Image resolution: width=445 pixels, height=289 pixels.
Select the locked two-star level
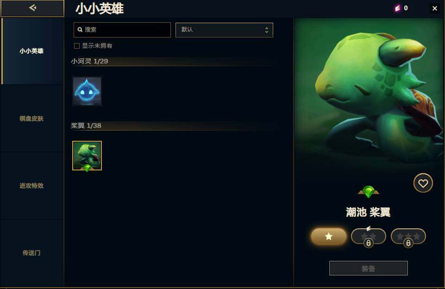coord(369,237)
